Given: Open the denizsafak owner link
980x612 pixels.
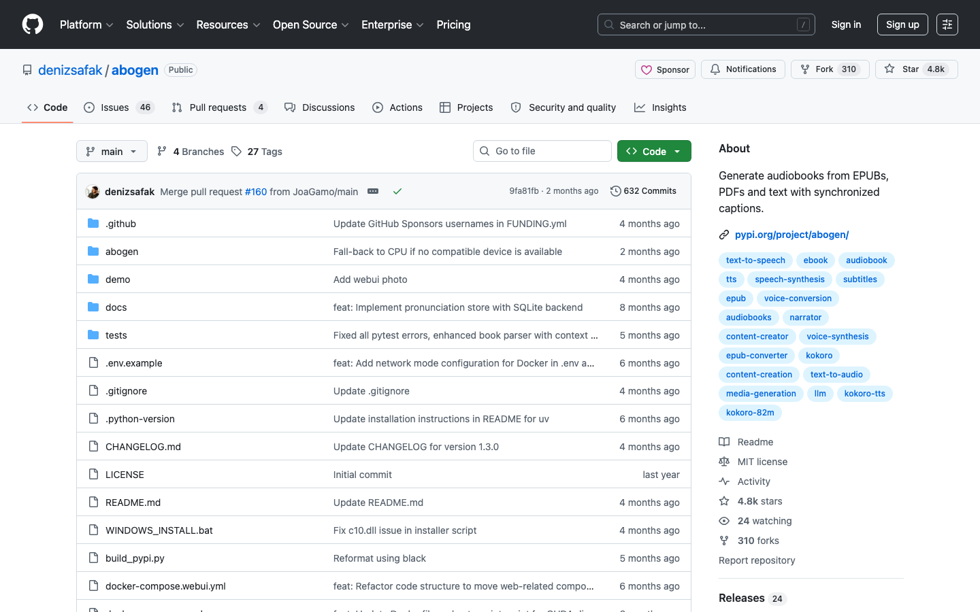Looking at the screenshot, I should coord(70,70).
